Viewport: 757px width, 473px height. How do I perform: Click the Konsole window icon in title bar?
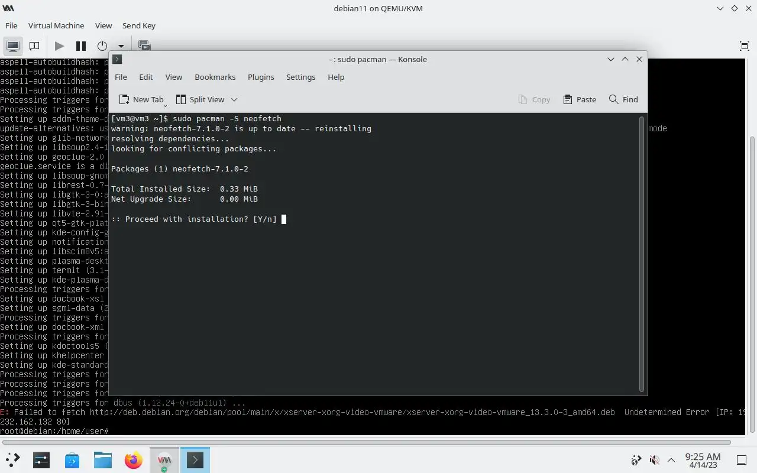tap(117, 59)
